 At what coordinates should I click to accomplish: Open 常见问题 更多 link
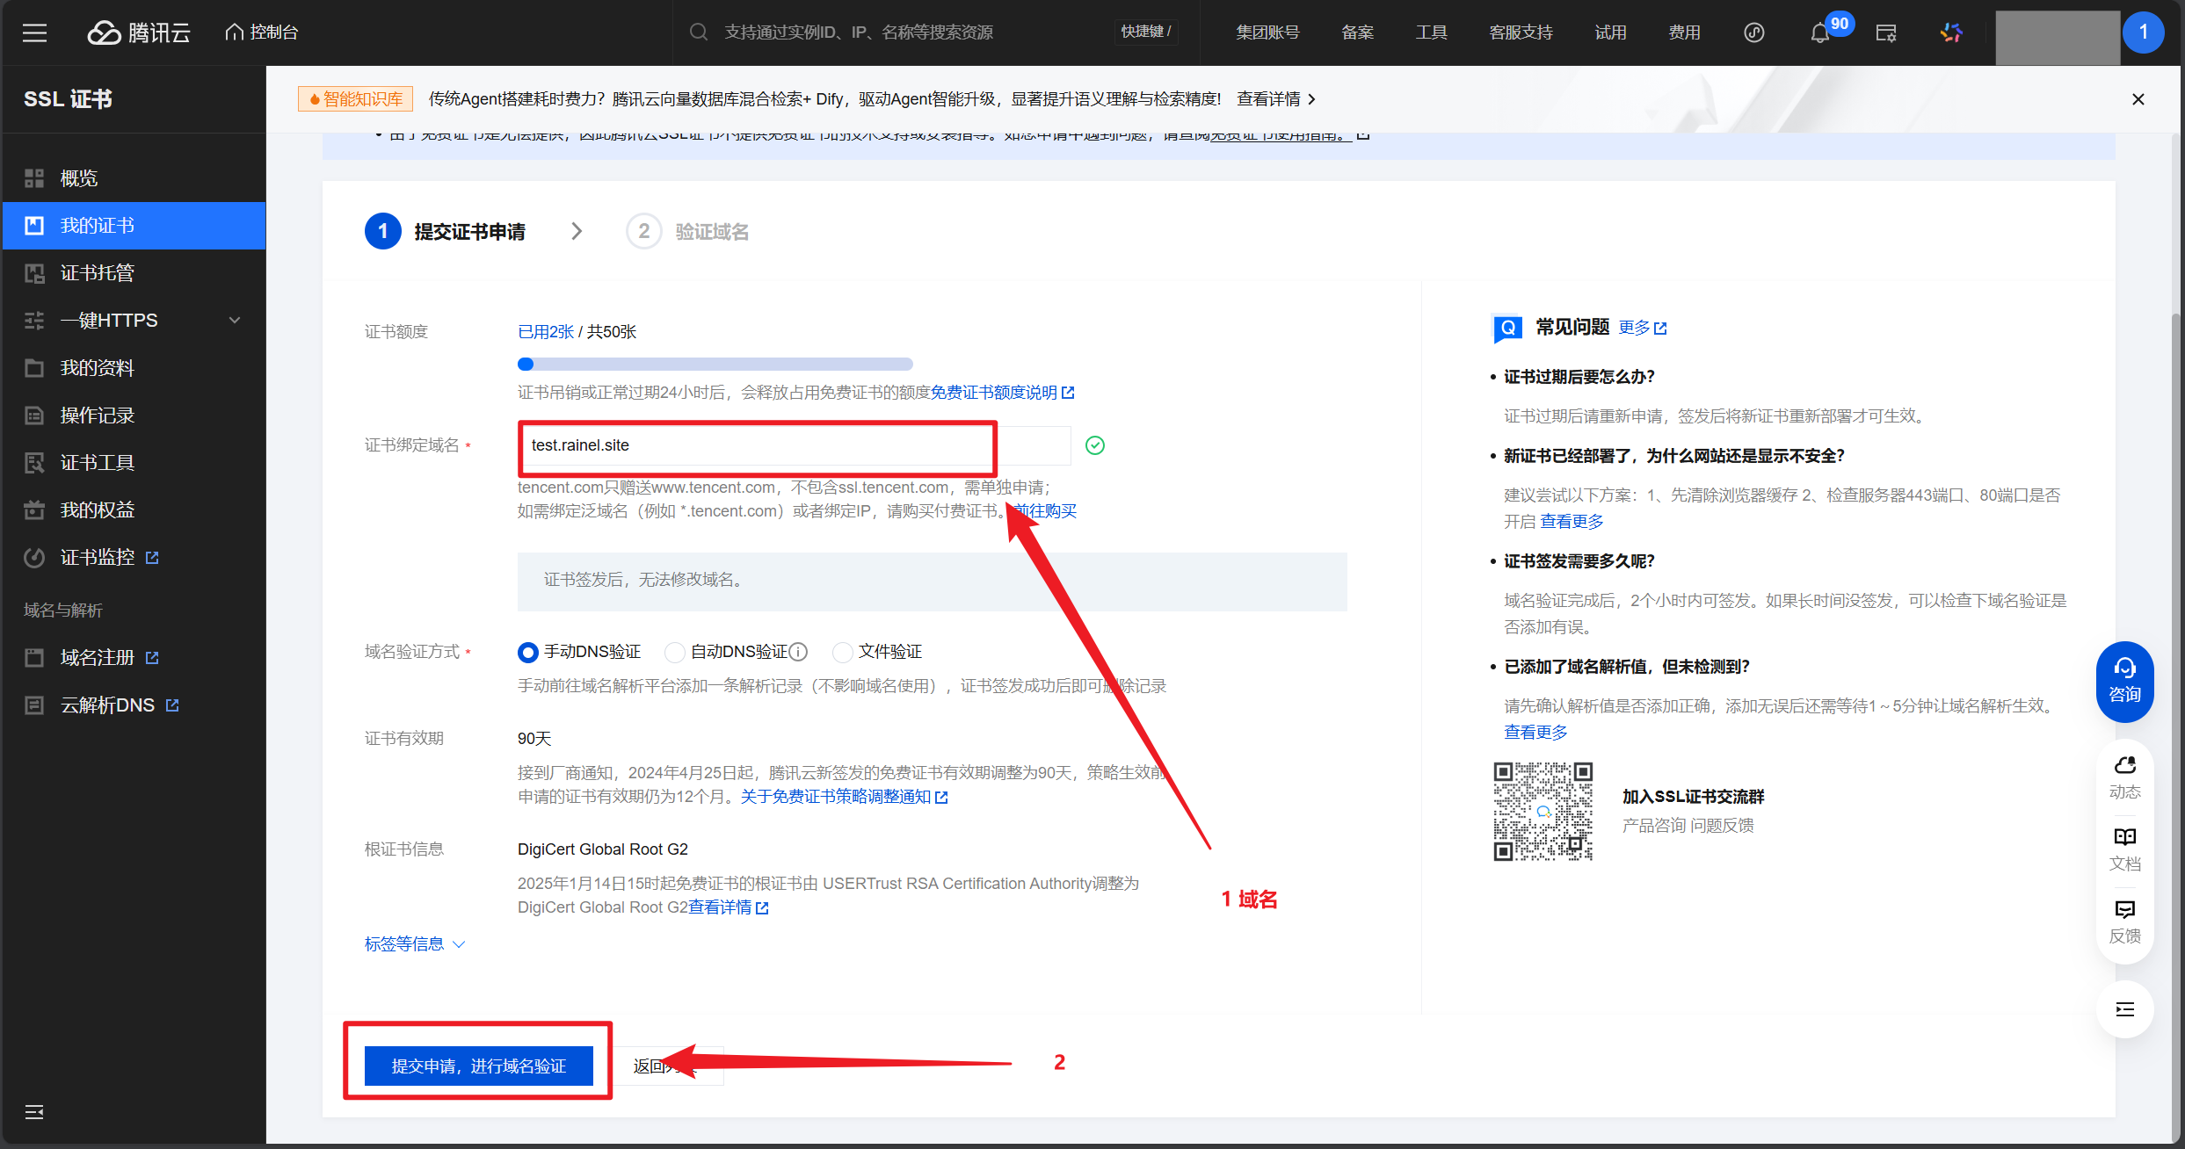1642,328
